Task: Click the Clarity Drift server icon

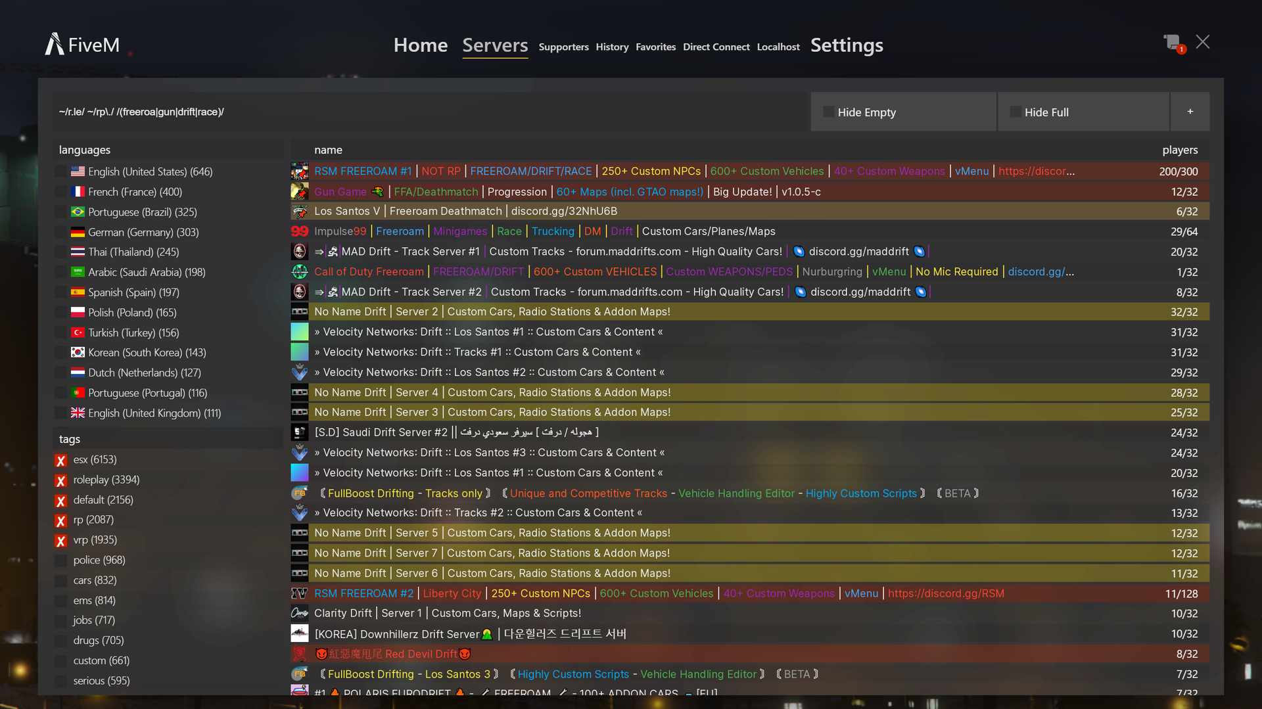Action: pyautogui.click(x=300, y=613)
